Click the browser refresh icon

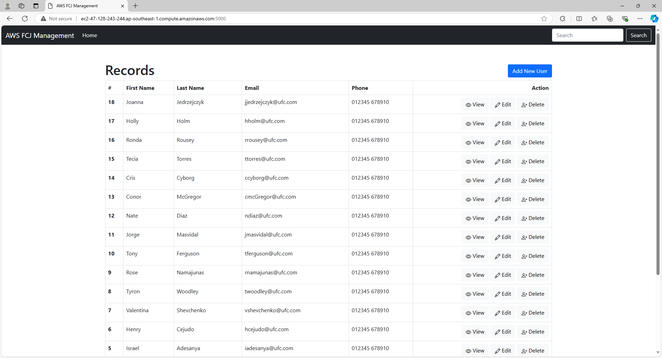[25, 19]
